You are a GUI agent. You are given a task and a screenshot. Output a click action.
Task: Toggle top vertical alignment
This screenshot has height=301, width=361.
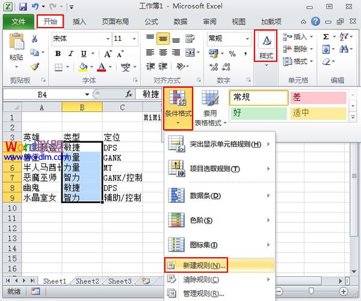coord(150,37)
